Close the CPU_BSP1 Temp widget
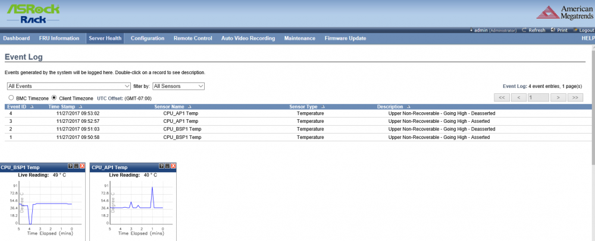This screenshot has width=595, height=241. (82, 166)
